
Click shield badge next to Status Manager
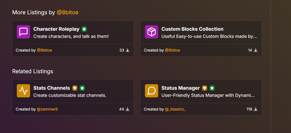[x=204, y=88]
